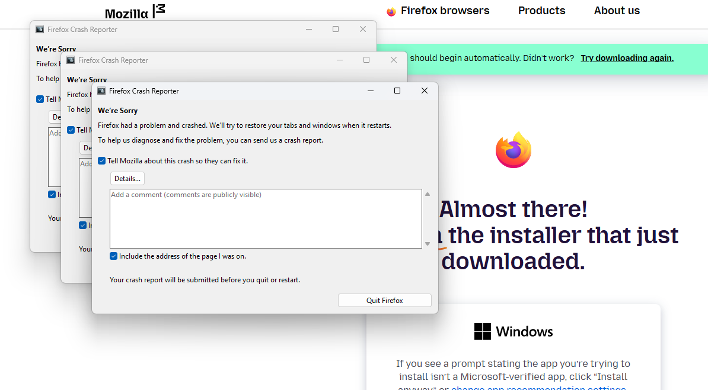Minimize the front Firefox Crash Reporter window
The height and width of the screenshot is (390, 708).
[x=370, y=91]
